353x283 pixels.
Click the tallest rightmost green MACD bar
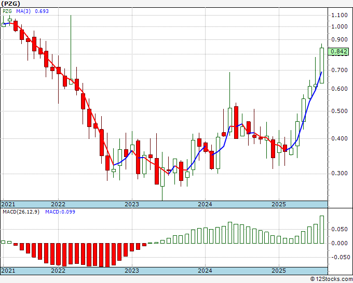pyautogui.click(x=322, y=230)
